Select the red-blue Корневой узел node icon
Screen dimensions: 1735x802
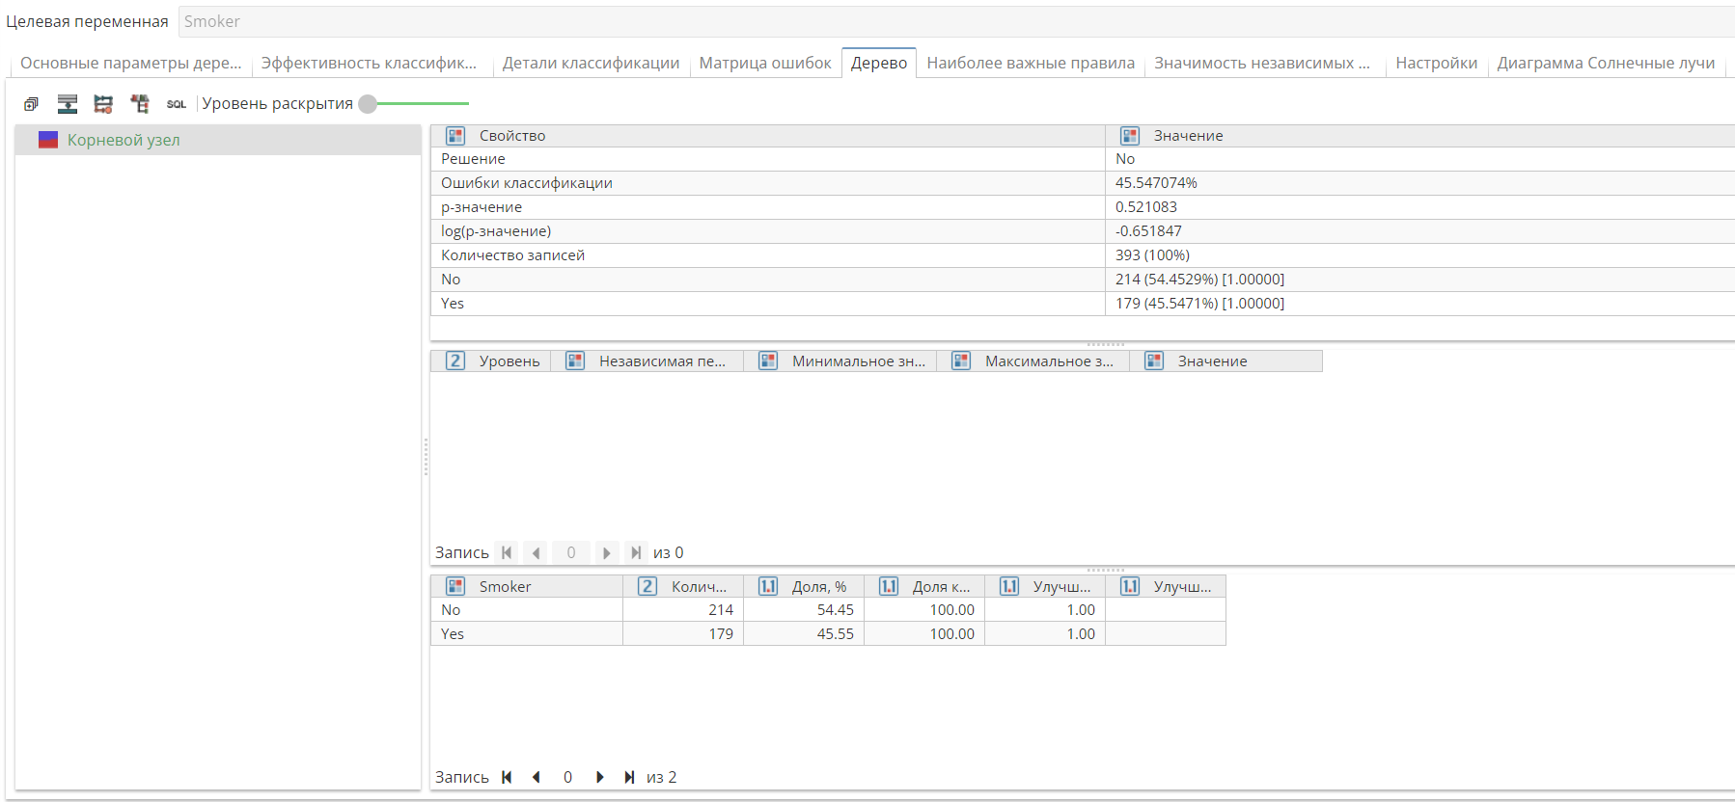click(48, 140)
